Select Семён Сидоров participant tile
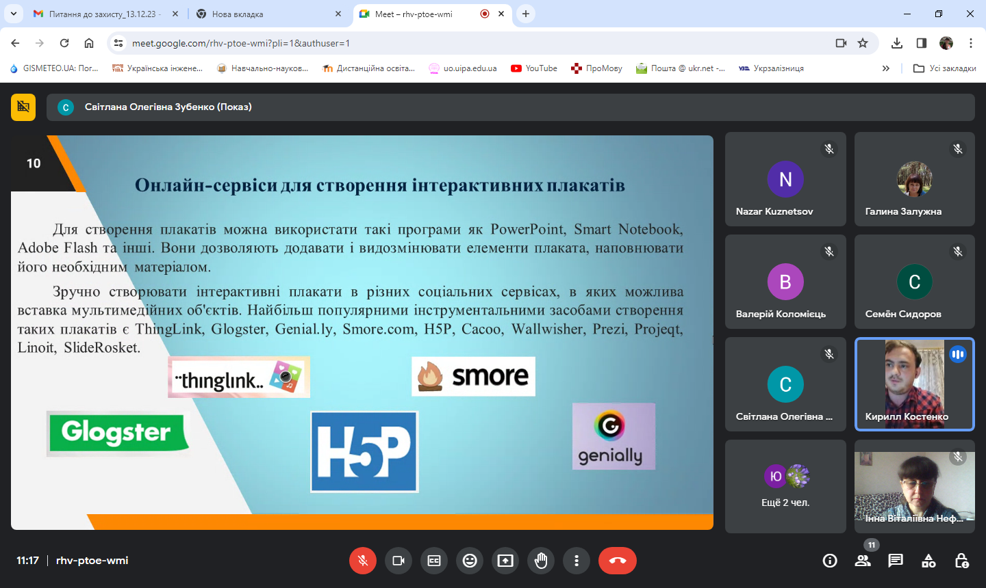This screenshot has height=588, width=986. pyautogui.click(x=915, y=282)
